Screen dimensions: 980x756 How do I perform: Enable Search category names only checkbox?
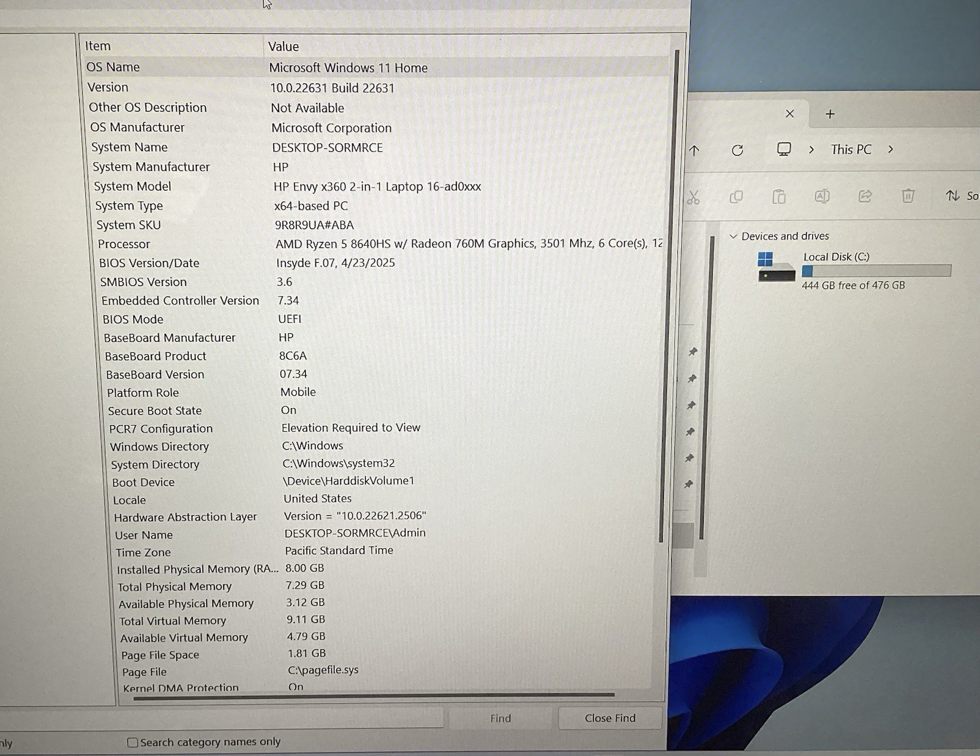click(132, 743)
